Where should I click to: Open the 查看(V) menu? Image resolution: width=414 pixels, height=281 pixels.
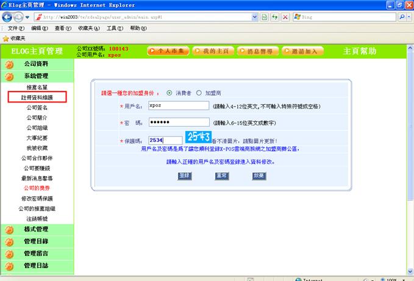(64, 28)
